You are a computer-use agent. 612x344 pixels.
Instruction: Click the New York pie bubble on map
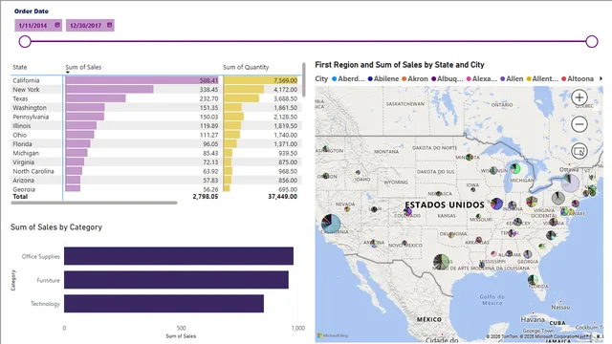(x=570, y=183)
